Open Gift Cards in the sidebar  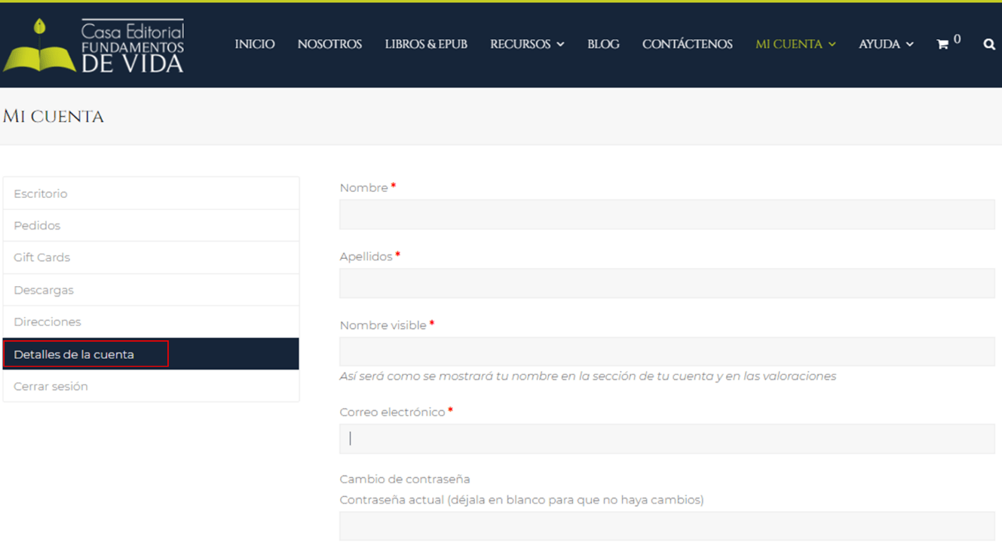41,257
